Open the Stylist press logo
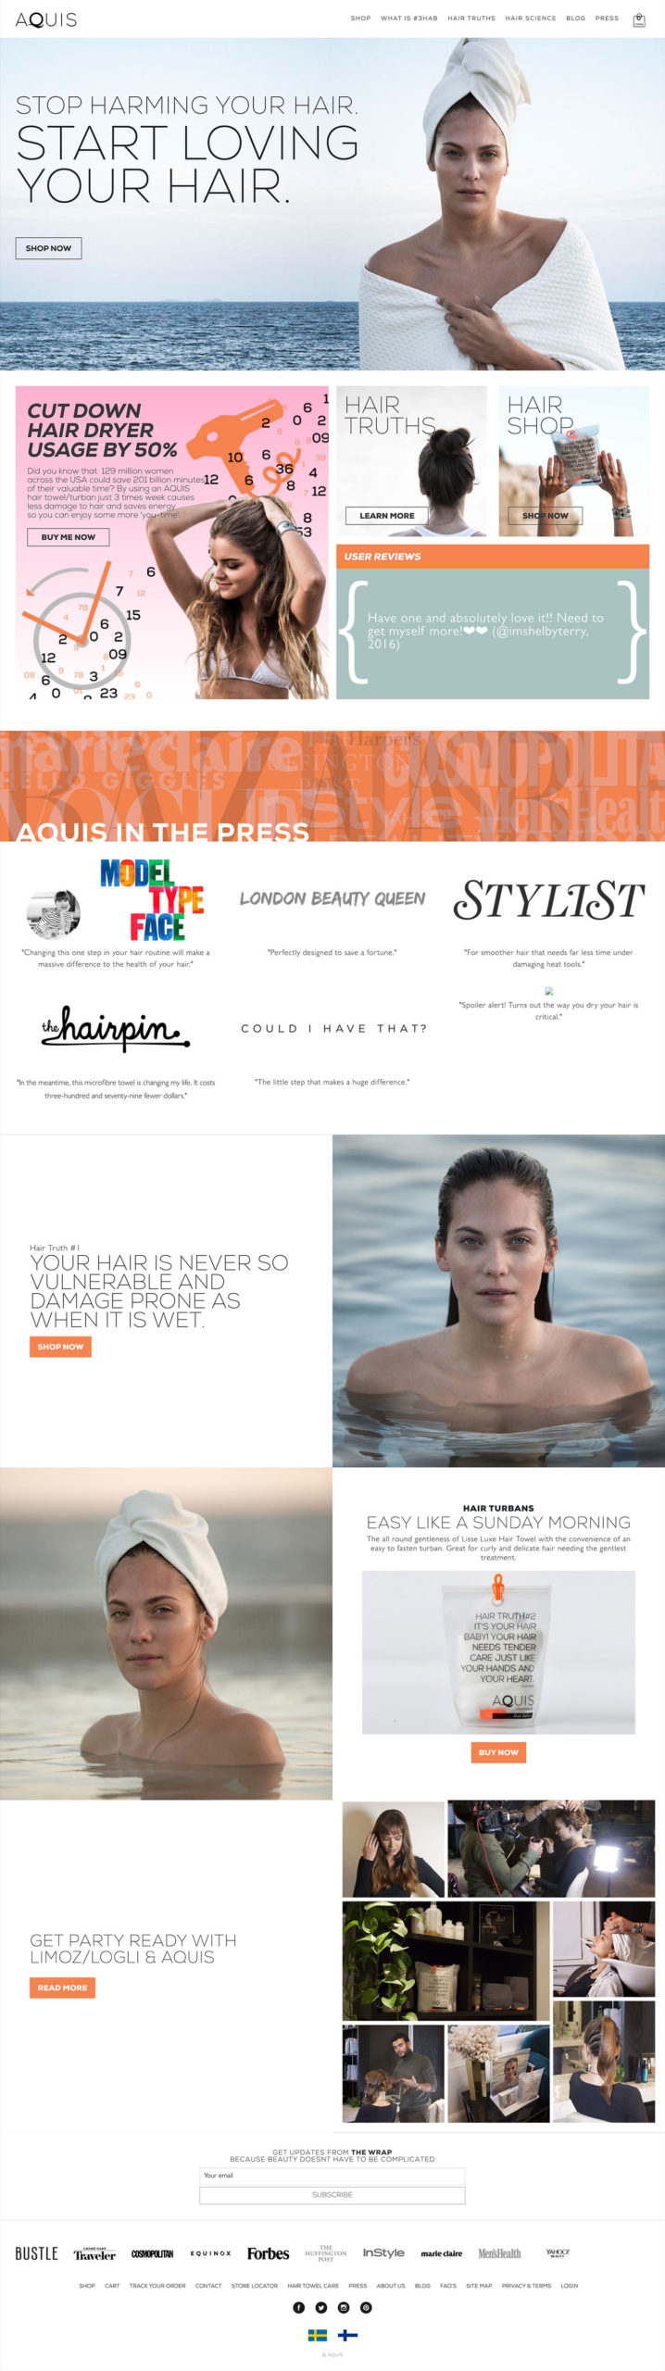Image resolution: width=665 pixels, height=2371 pixels. coord(548,900)
